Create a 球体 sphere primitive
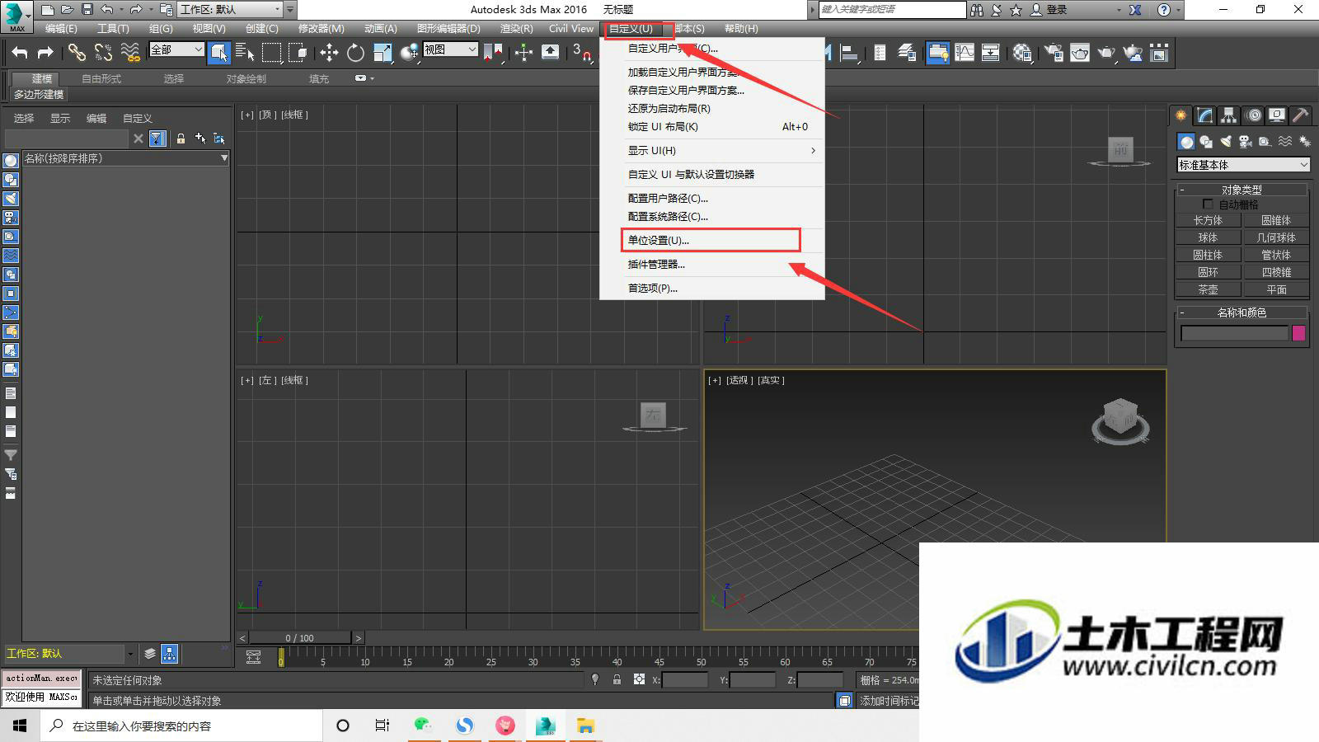This screenshot has height=742, width=1319. click(1208, 237)
